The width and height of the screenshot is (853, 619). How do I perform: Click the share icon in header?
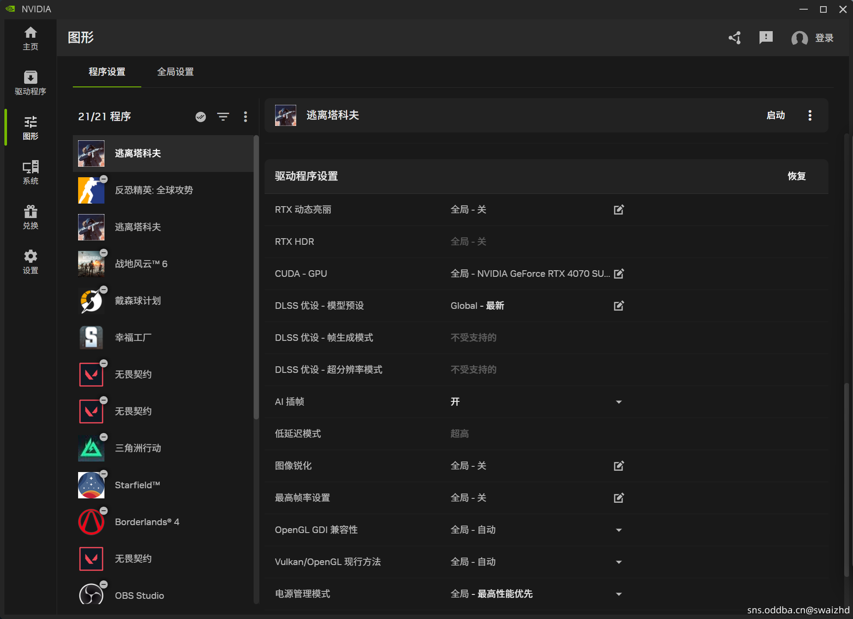(735, 38)
